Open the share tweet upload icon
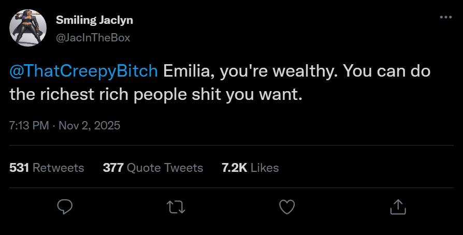 [397, 207]
